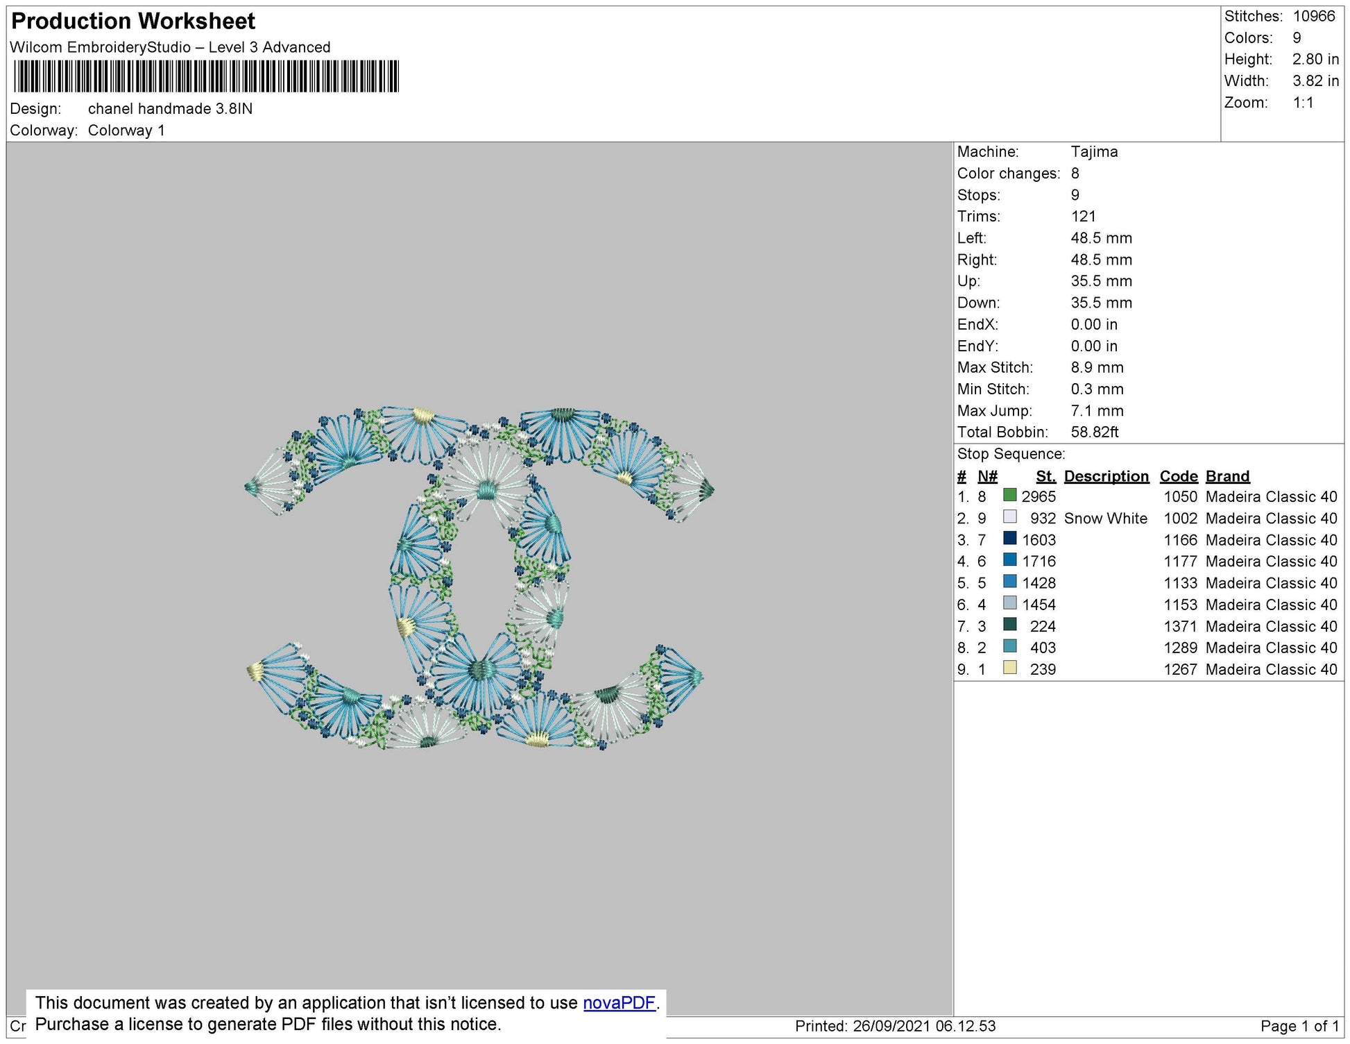This screenshot has width=1350, height=1044.
Task: Click the Stitches count 10966
Action: tap(1314, 17)
